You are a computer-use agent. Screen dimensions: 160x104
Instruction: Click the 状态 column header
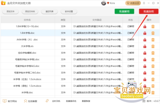(130, 20)
